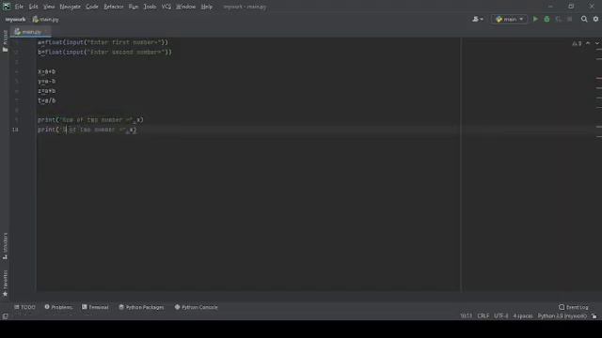Open the Edit menu
The image size is (602, 338).
click(34, 7)
